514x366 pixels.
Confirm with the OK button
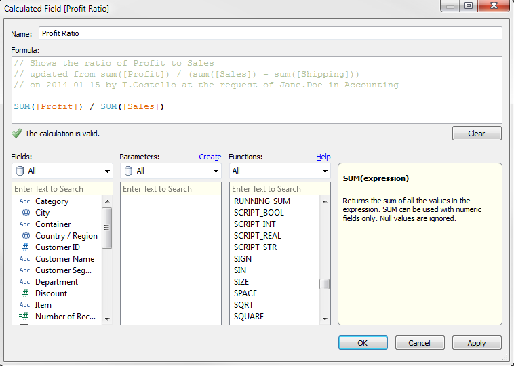tap(363, 343)
